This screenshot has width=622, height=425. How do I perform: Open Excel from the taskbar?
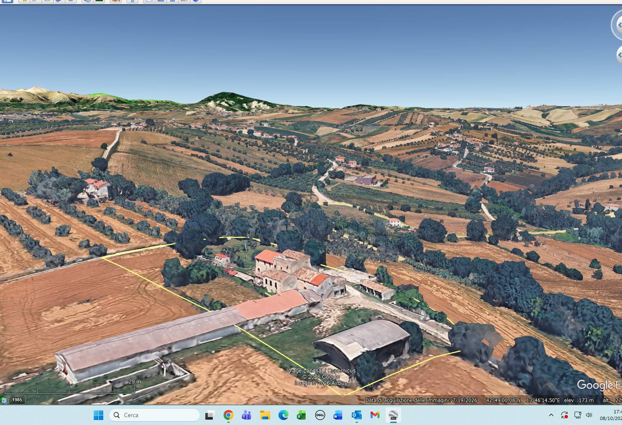click(x=301, y=415)
